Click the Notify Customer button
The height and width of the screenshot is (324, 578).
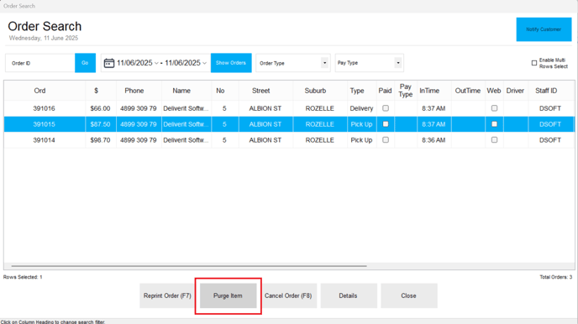544,29
